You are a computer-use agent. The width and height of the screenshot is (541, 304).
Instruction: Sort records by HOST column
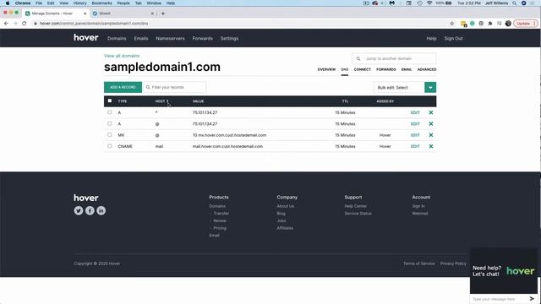tap(161, 101)
